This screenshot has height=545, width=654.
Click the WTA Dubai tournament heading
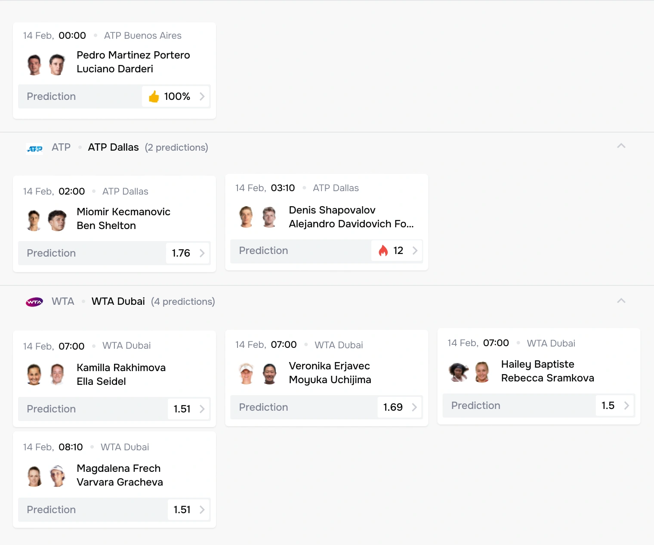(x=118, y=301)
